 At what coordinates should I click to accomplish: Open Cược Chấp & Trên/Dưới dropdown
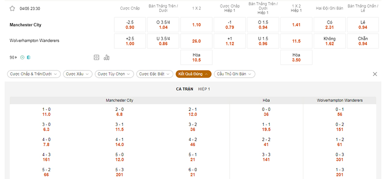pos(34,74)
